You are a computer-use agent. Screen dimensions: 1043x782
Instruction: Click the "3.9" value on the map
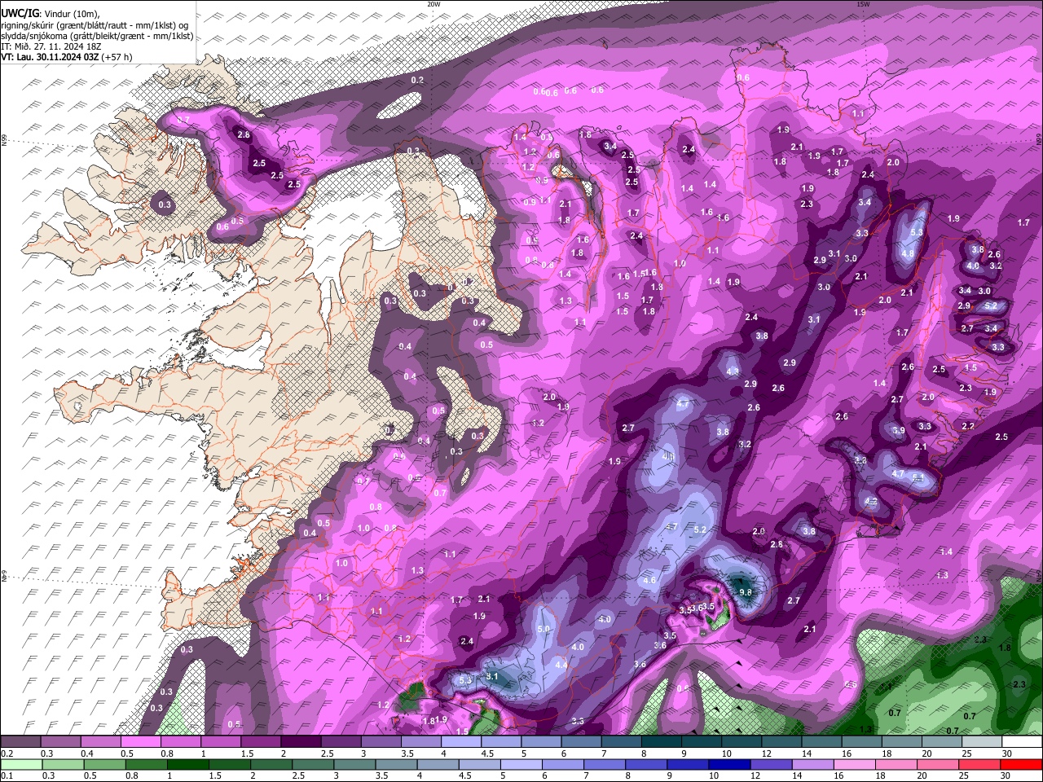[x=899, y=430]
